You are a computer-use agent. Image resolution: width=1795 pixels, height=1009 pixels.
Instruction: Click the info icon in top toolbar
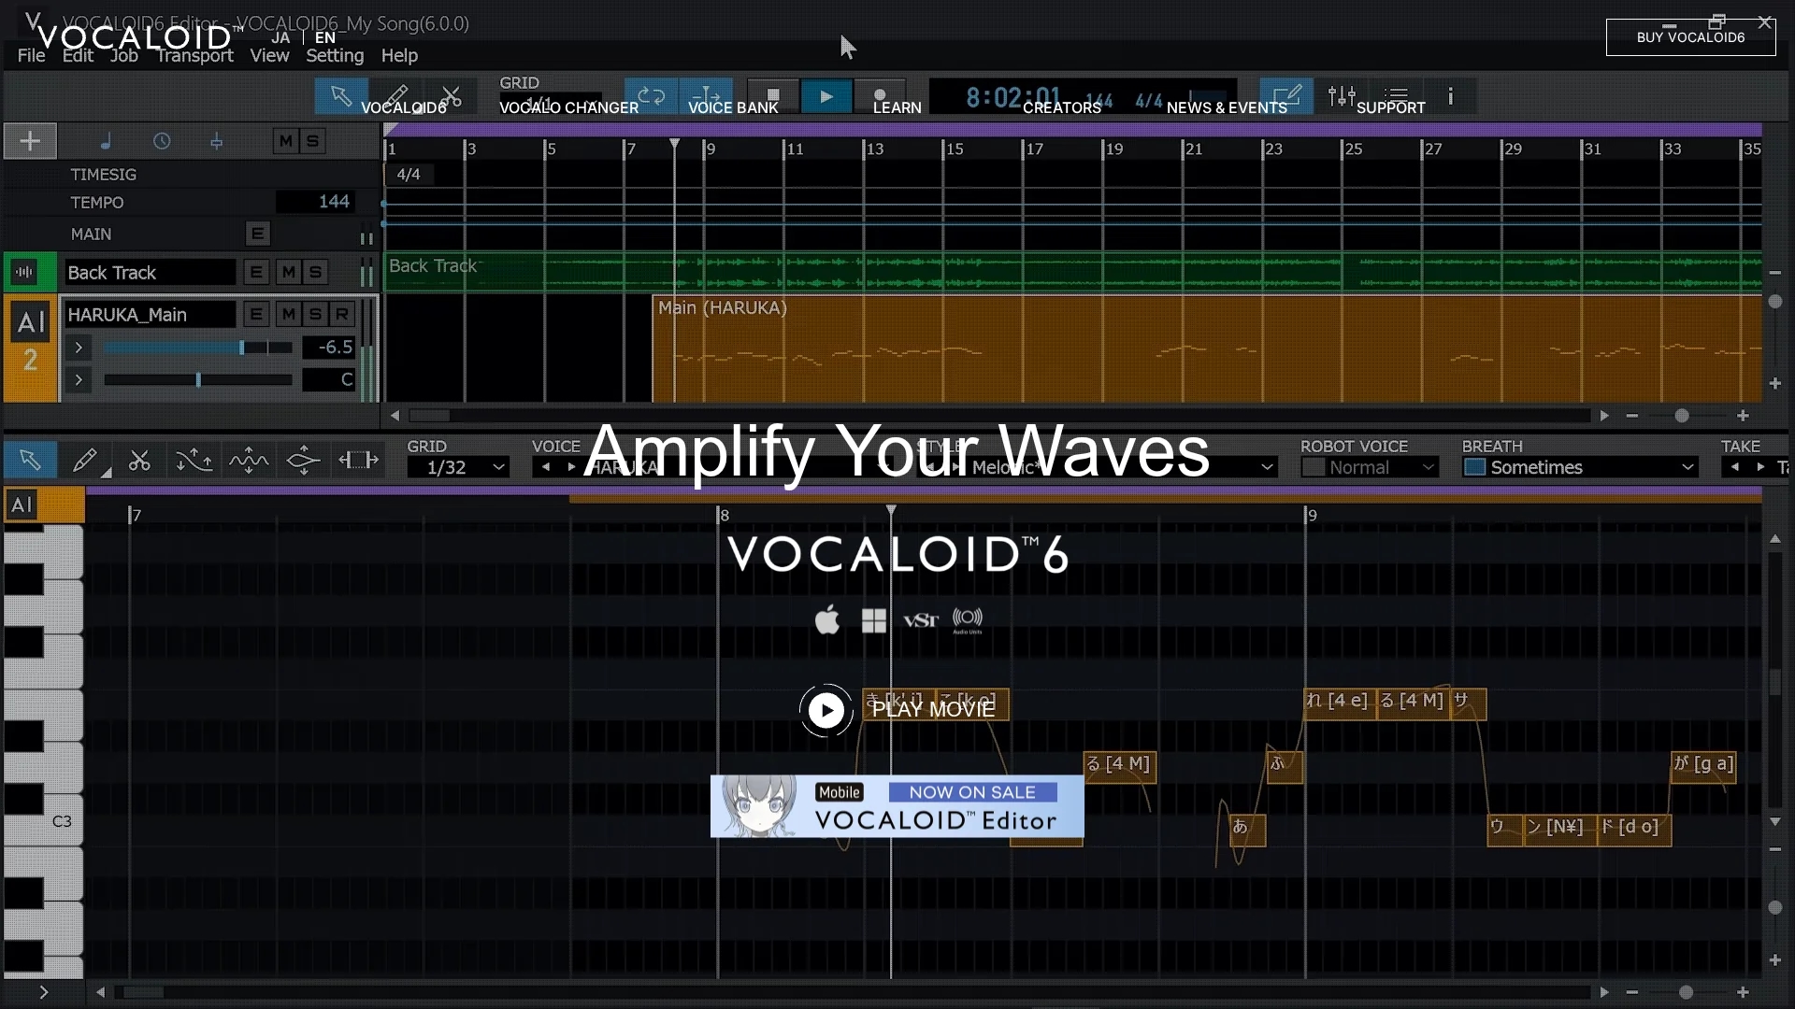coord(1450,96)
